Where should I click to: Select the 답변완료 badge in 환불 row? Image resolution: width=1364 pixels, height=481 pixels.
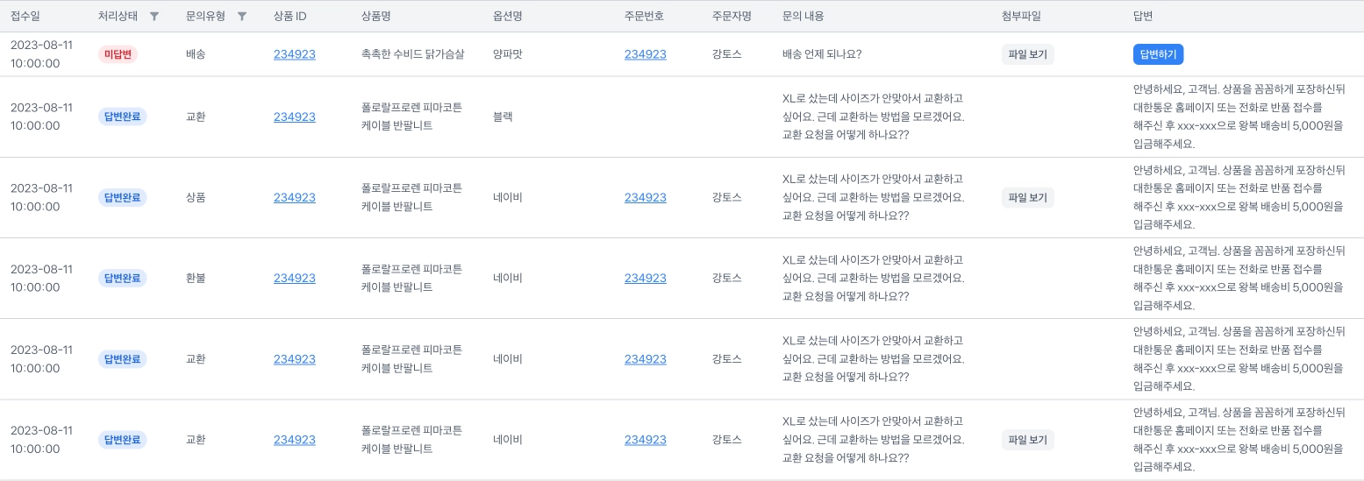pos(123,279)
